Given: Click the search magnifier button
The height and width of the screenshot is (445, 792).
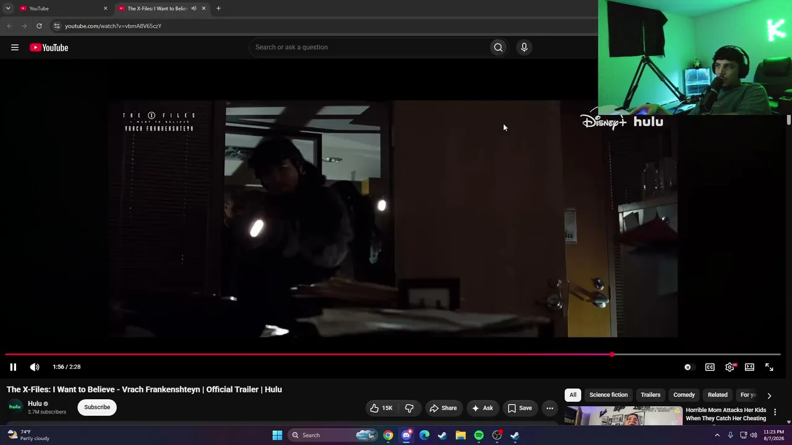Looking at the screenshot, I should (498, 47).
